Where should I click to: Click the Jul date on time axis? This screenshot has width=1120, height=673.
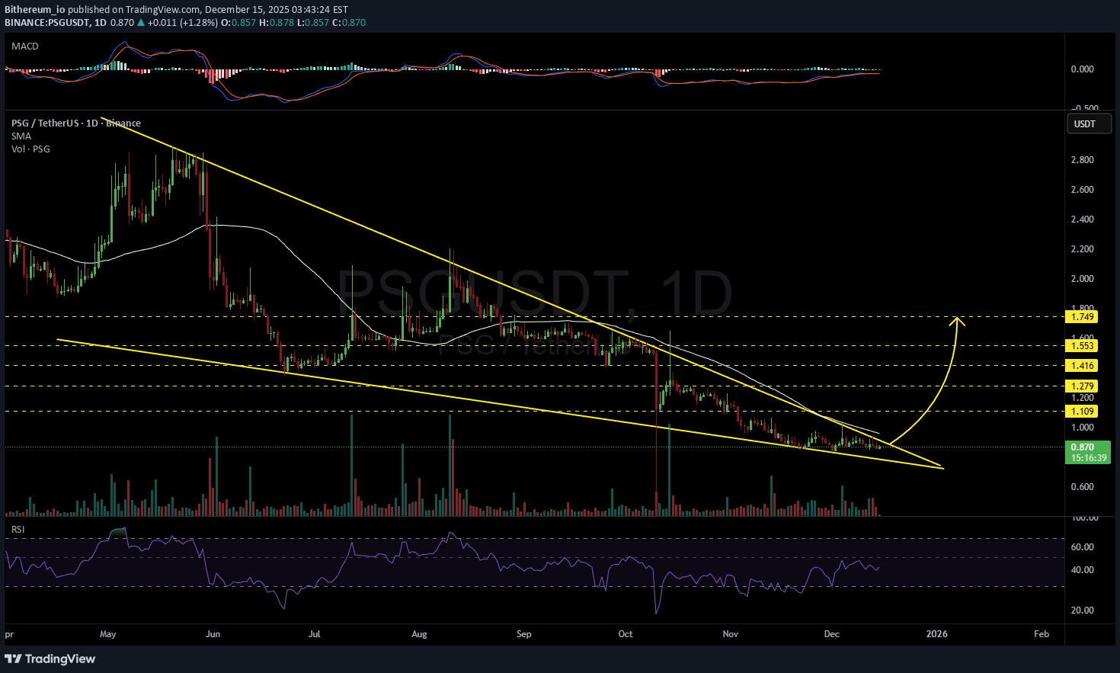pos(314,634)
